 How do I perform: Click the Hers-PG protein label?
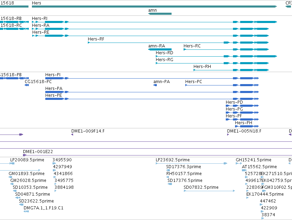[234, 109]
